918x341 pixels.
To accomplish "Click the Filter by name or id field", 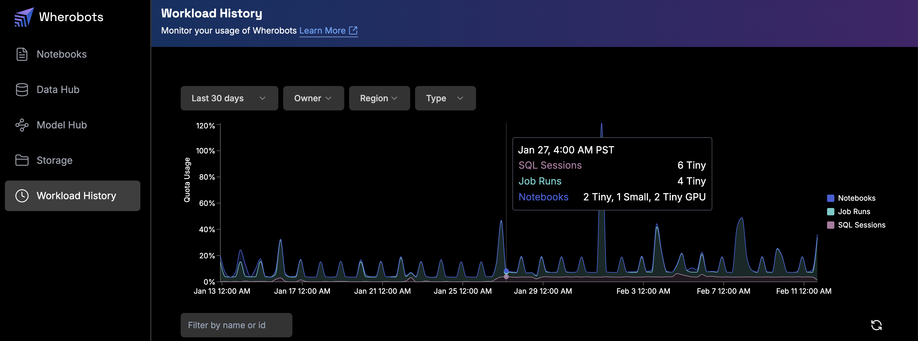I will click(x=236, y=325).
